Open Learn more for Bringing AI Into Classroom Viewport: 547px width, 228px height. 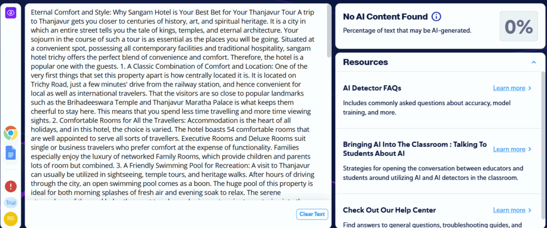pos(509,150)
